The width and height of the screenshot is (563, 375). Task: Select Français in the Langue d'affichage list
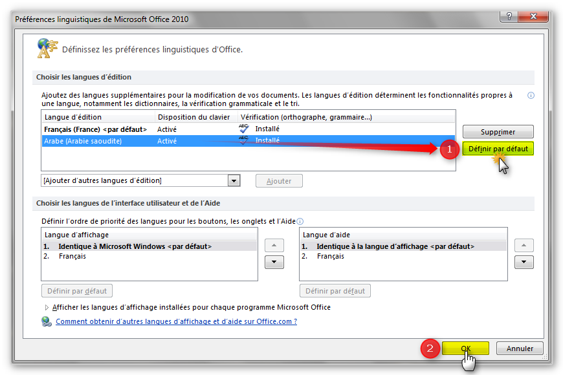(72, 256)
